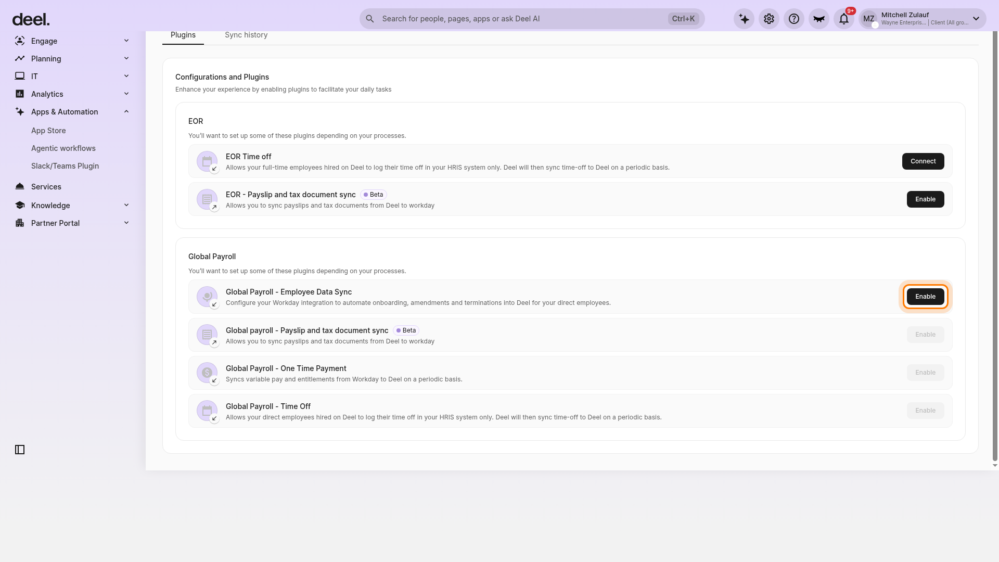Click the 'Global Payroll - One Time Payment' title

(x=286, y=368)
